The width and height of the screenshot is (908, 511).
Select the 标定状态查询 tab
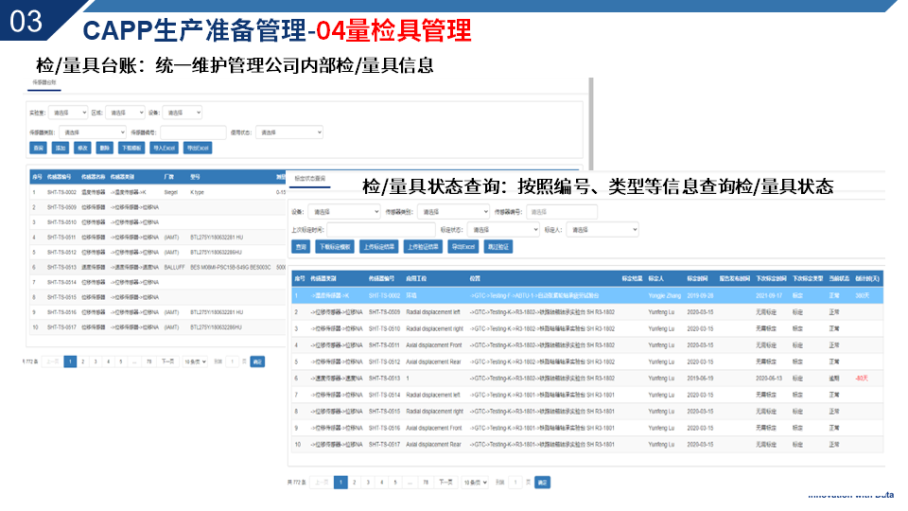coord(310,178)
